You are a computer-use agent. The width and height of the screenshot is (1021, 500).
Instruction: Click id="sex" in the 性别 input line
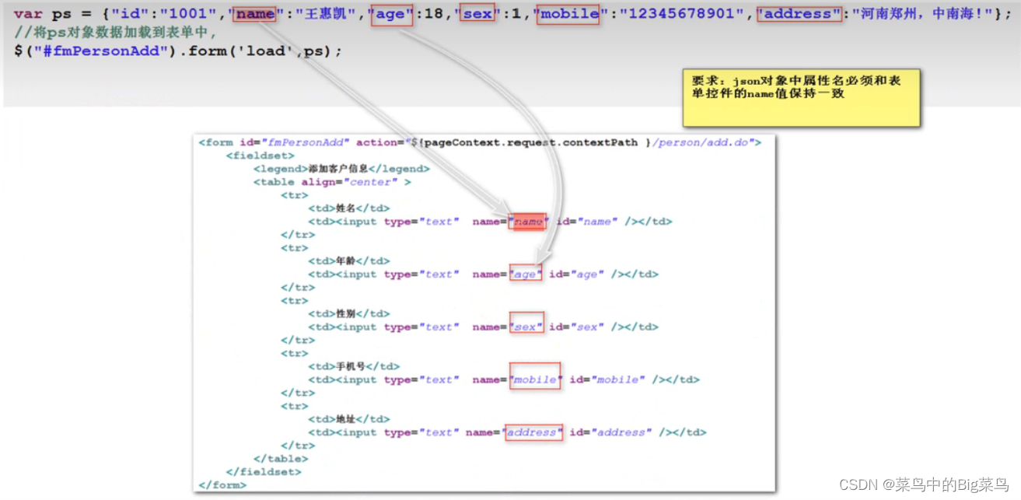(x=576, y=327)
